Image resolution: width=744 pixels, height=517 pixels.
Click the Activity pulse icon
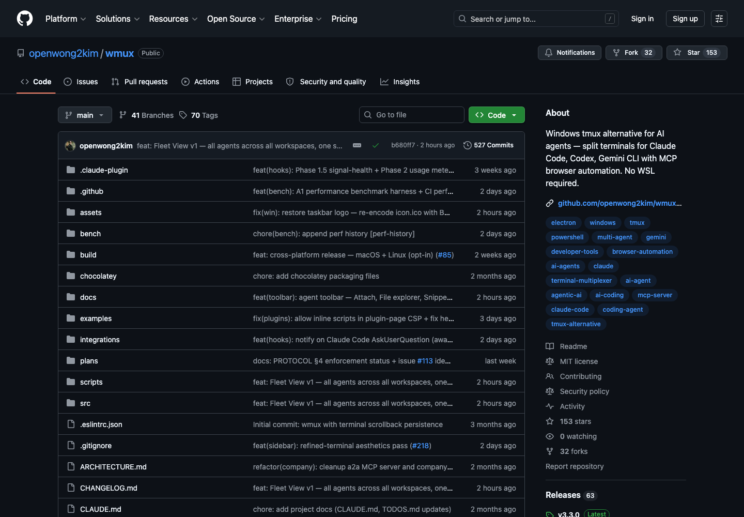pyautogui.click(x=550, y=406)
